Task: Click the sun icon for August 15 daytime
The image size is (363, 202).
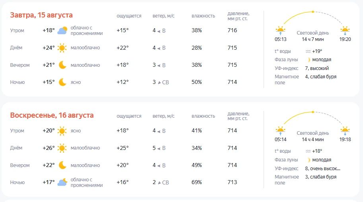Action: (62, 48)
